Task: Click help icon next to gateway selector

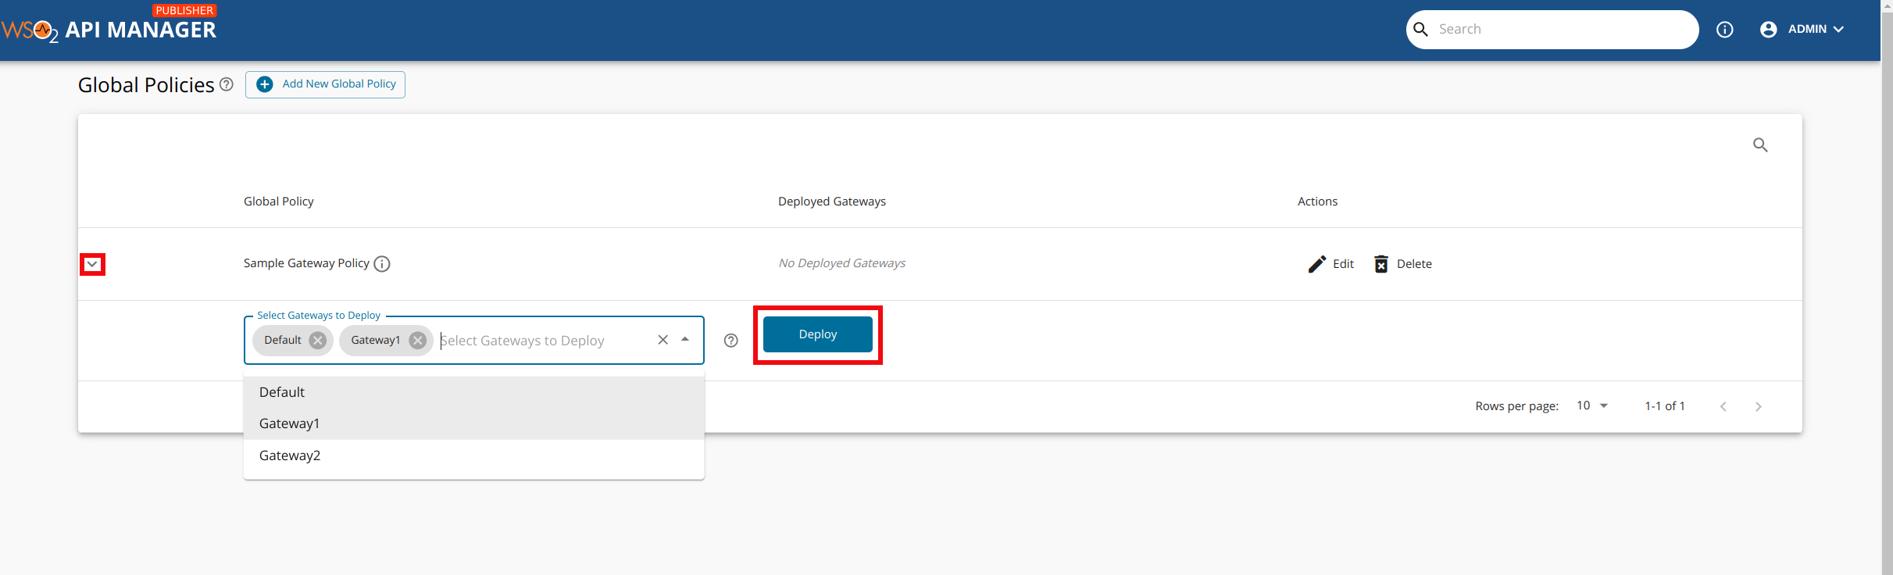Action: [x=730, y=341]
